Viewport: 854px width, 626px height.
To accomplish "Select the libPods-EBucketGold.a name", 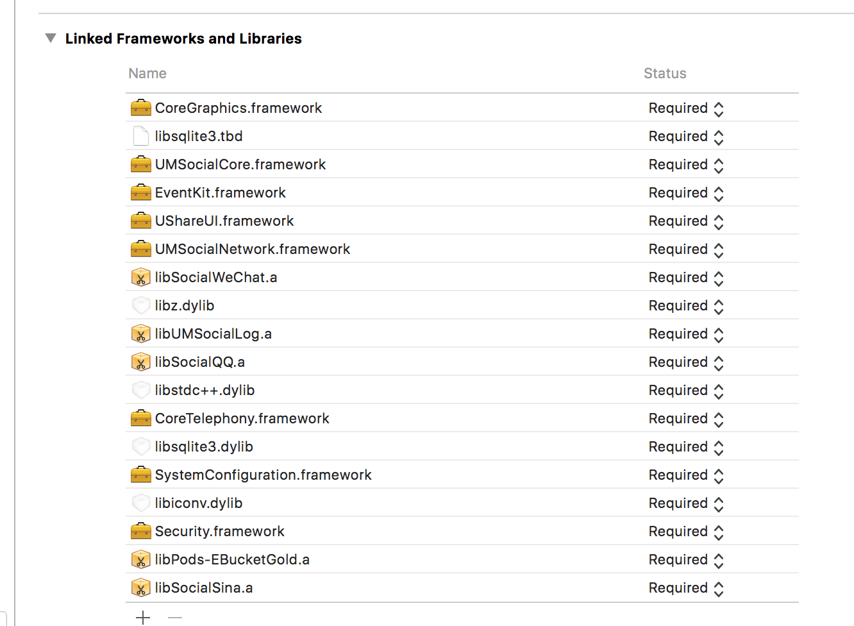I will [232, 559].
